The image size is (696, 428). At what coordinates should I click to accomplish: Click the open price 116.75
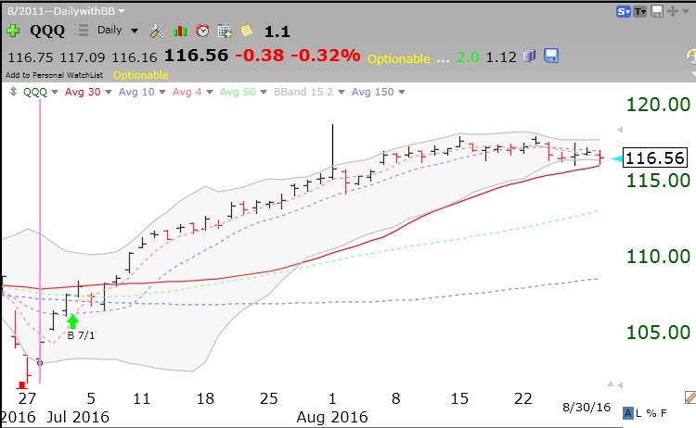tap(31, 57)
